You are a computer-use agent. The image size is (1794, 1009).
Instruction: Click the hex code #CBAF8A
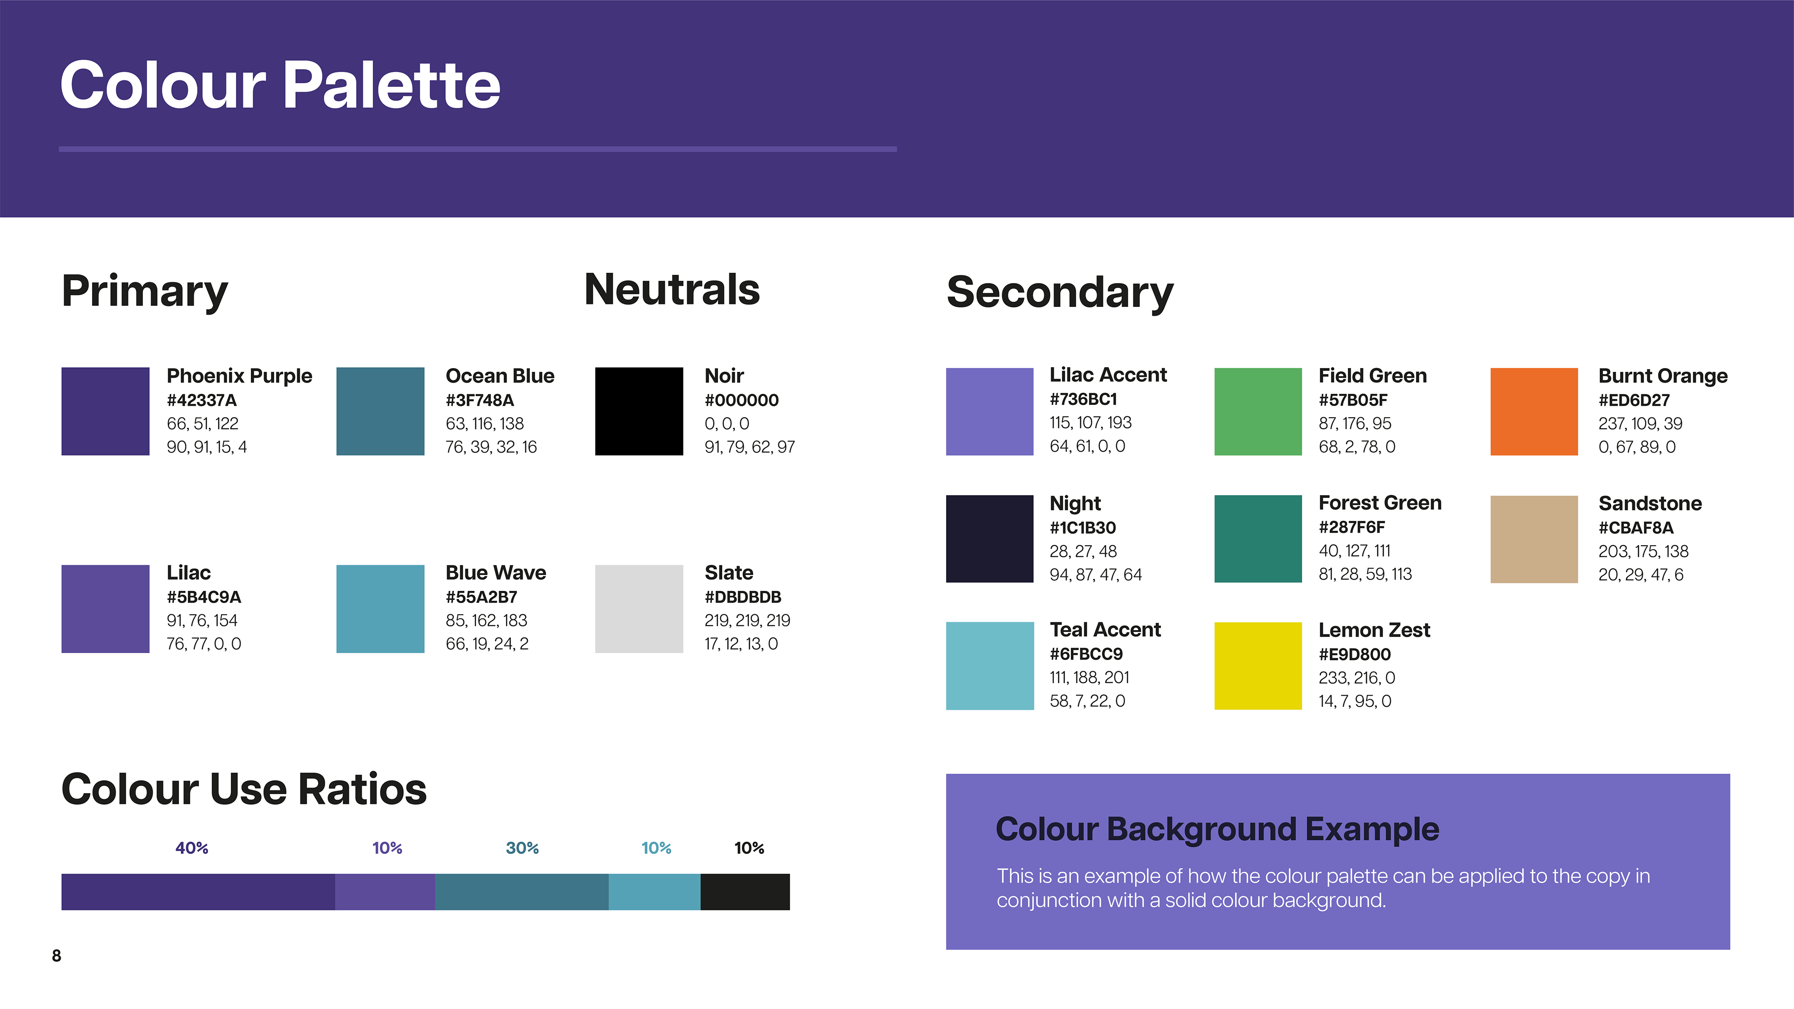pos(1636,528)
